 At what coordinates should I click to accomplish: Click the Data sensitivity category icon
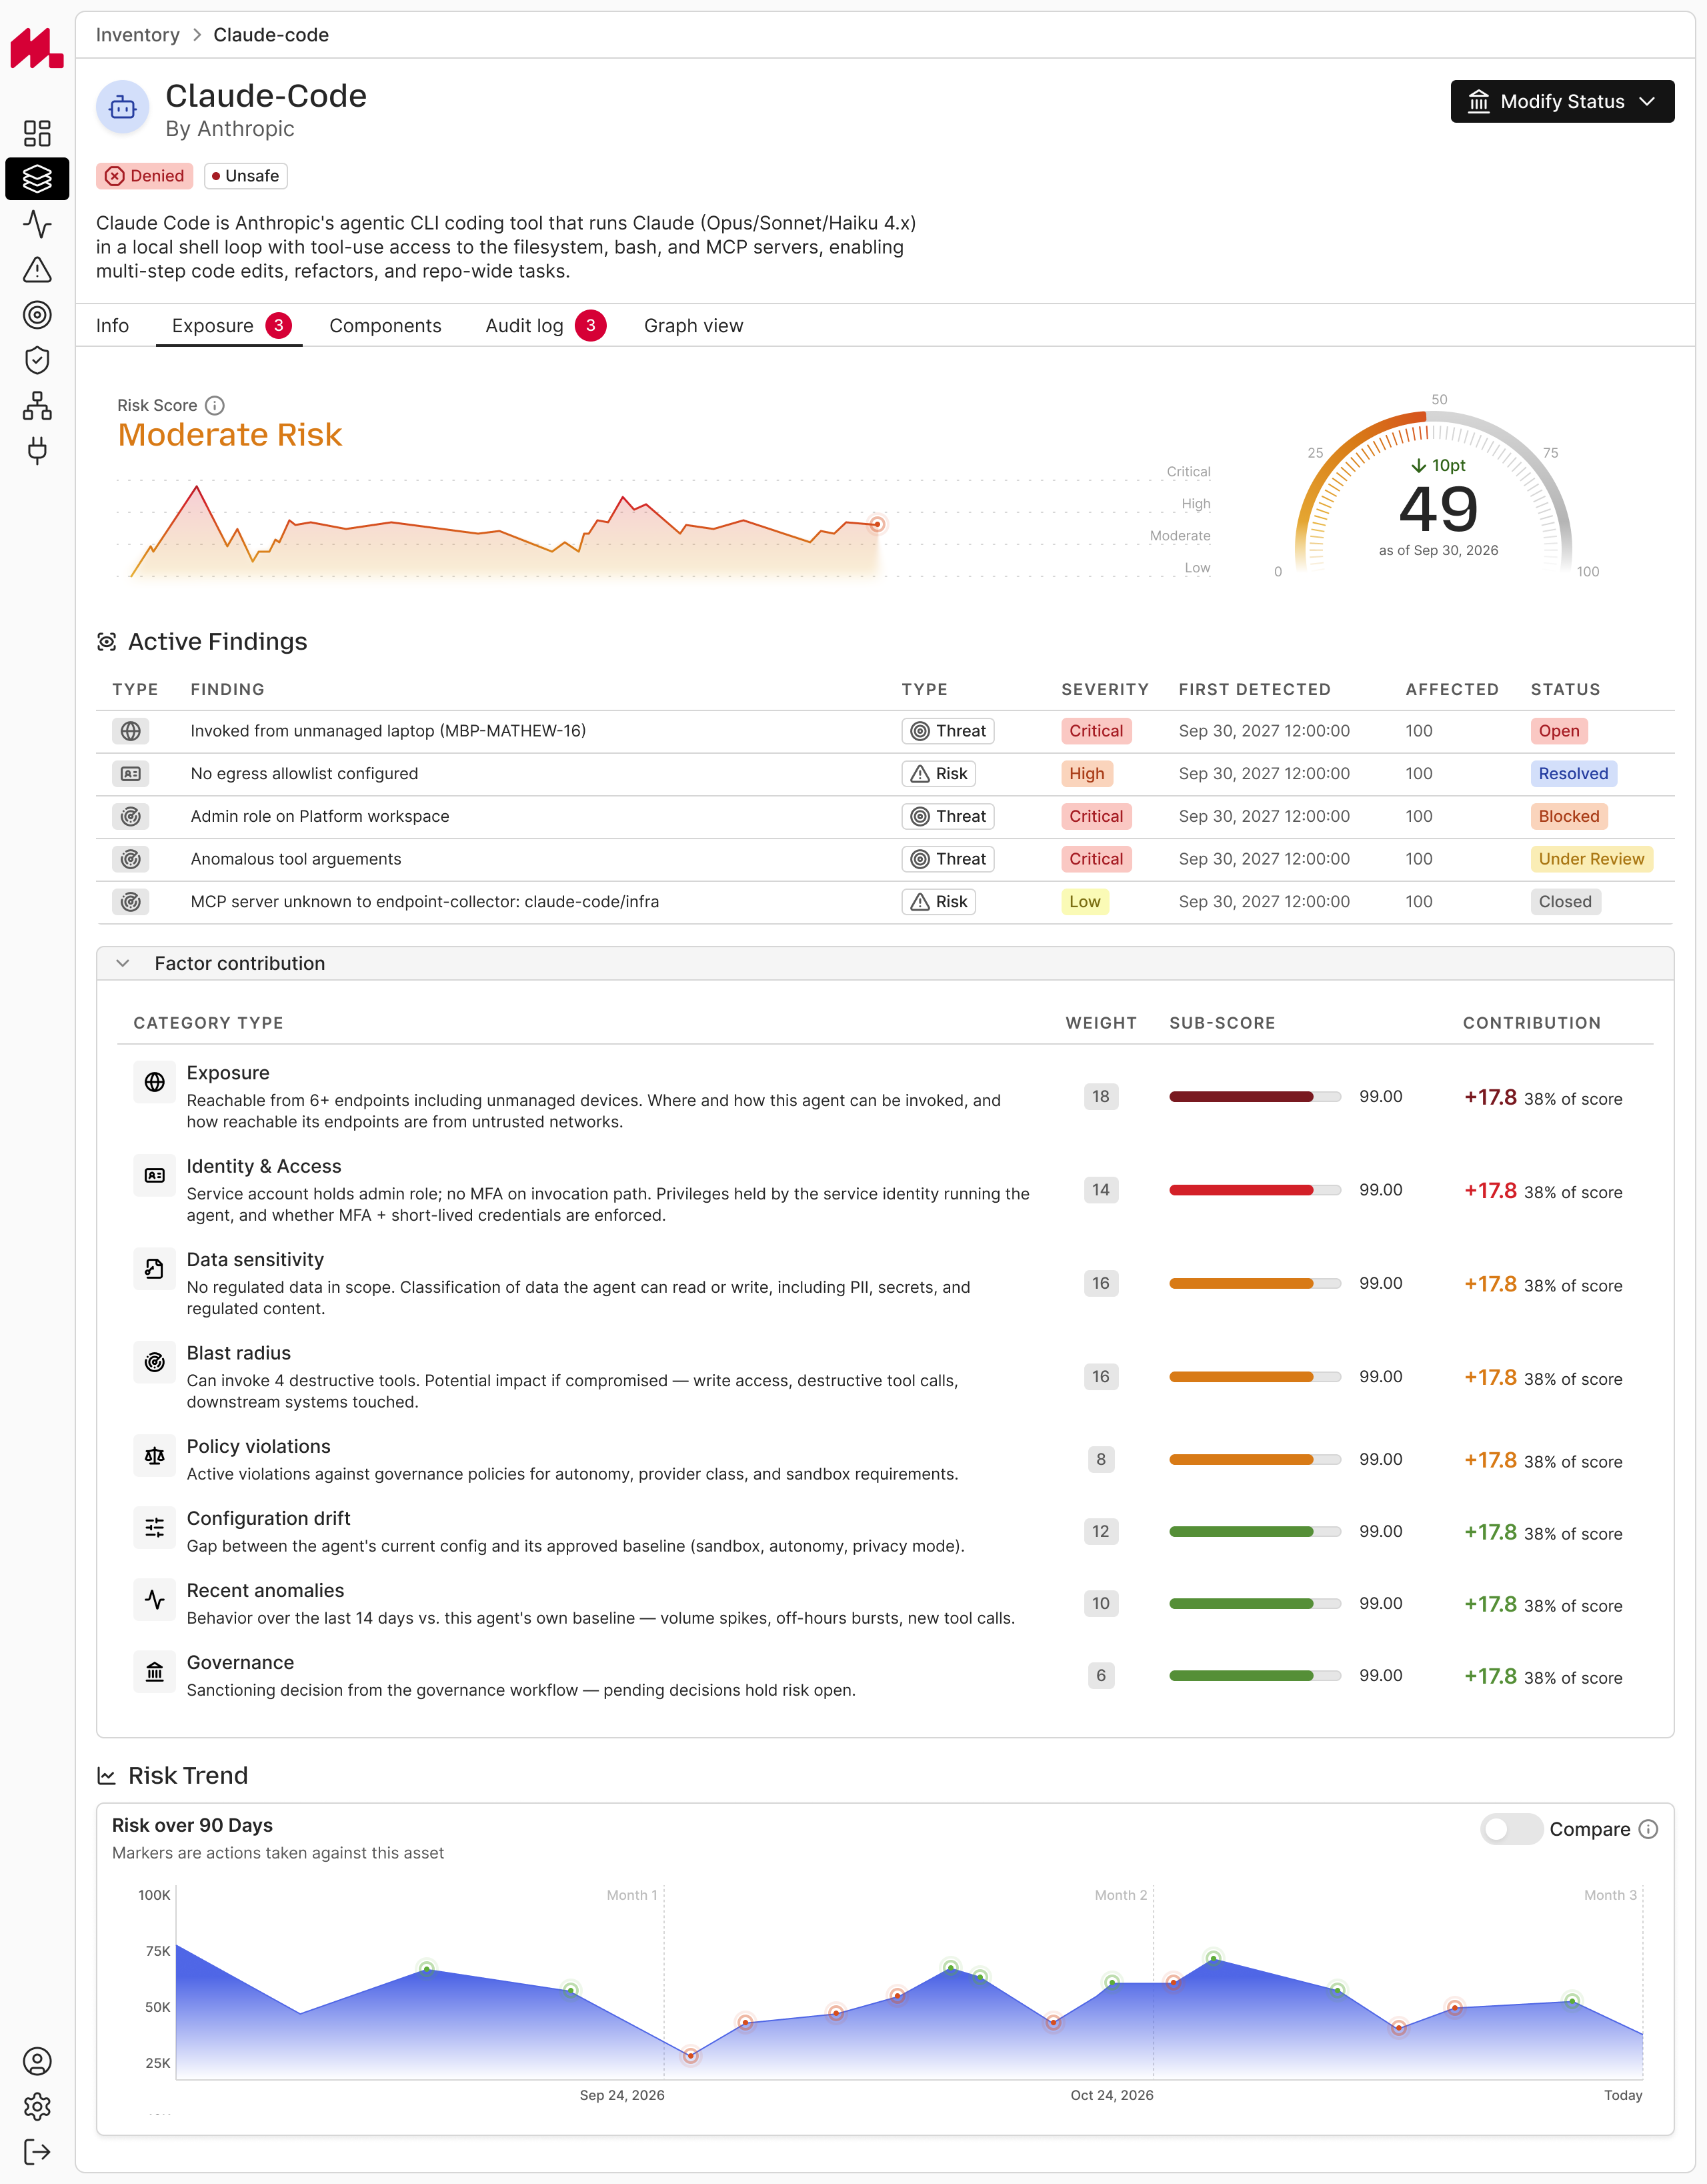(x=155, y=1269)
